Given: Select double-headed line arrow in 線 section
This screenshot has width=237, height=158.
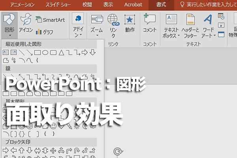Looking at the screenshot, I should pos(22,77).
